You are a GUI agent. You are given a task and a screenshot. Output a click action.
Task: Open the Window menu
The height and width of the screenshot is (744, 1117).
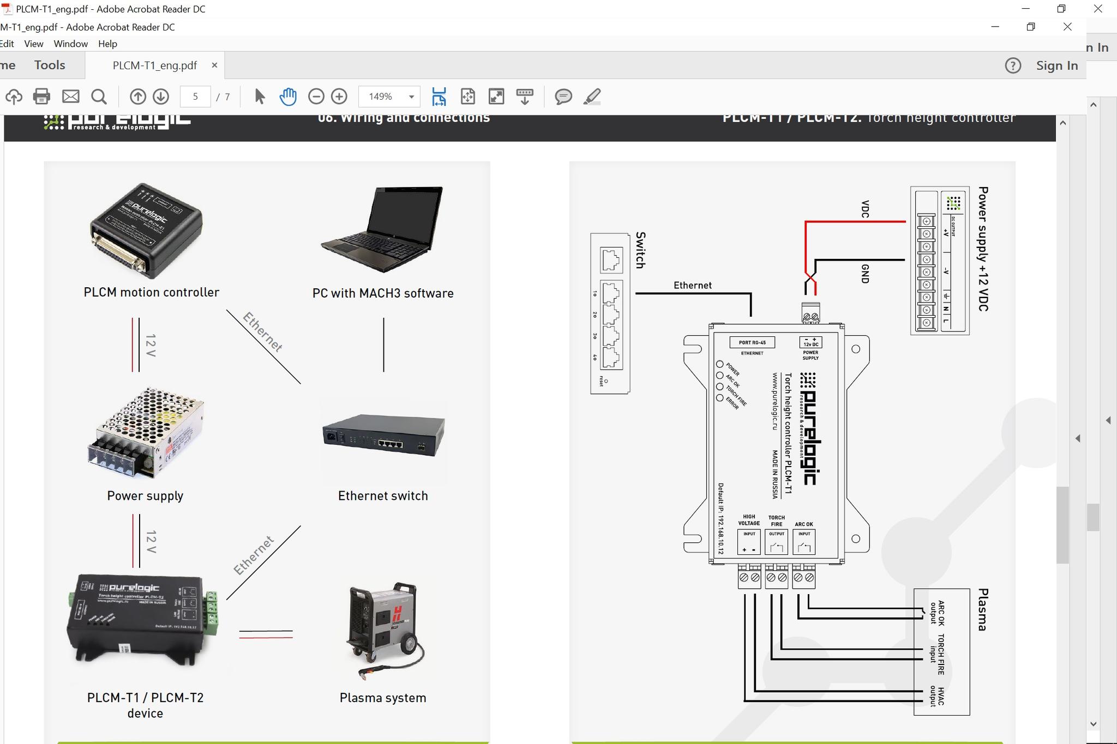70,44
